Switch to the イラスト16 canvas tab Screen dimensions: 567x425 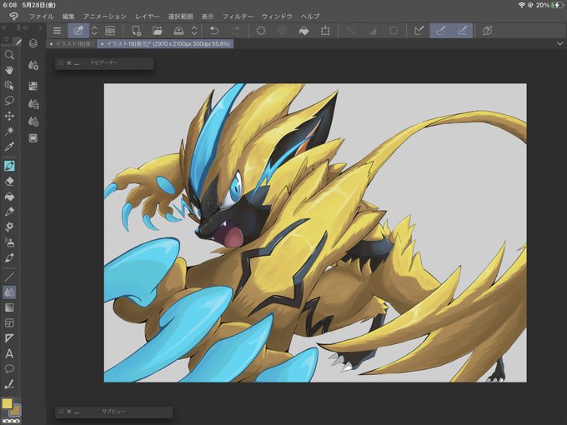72,43
